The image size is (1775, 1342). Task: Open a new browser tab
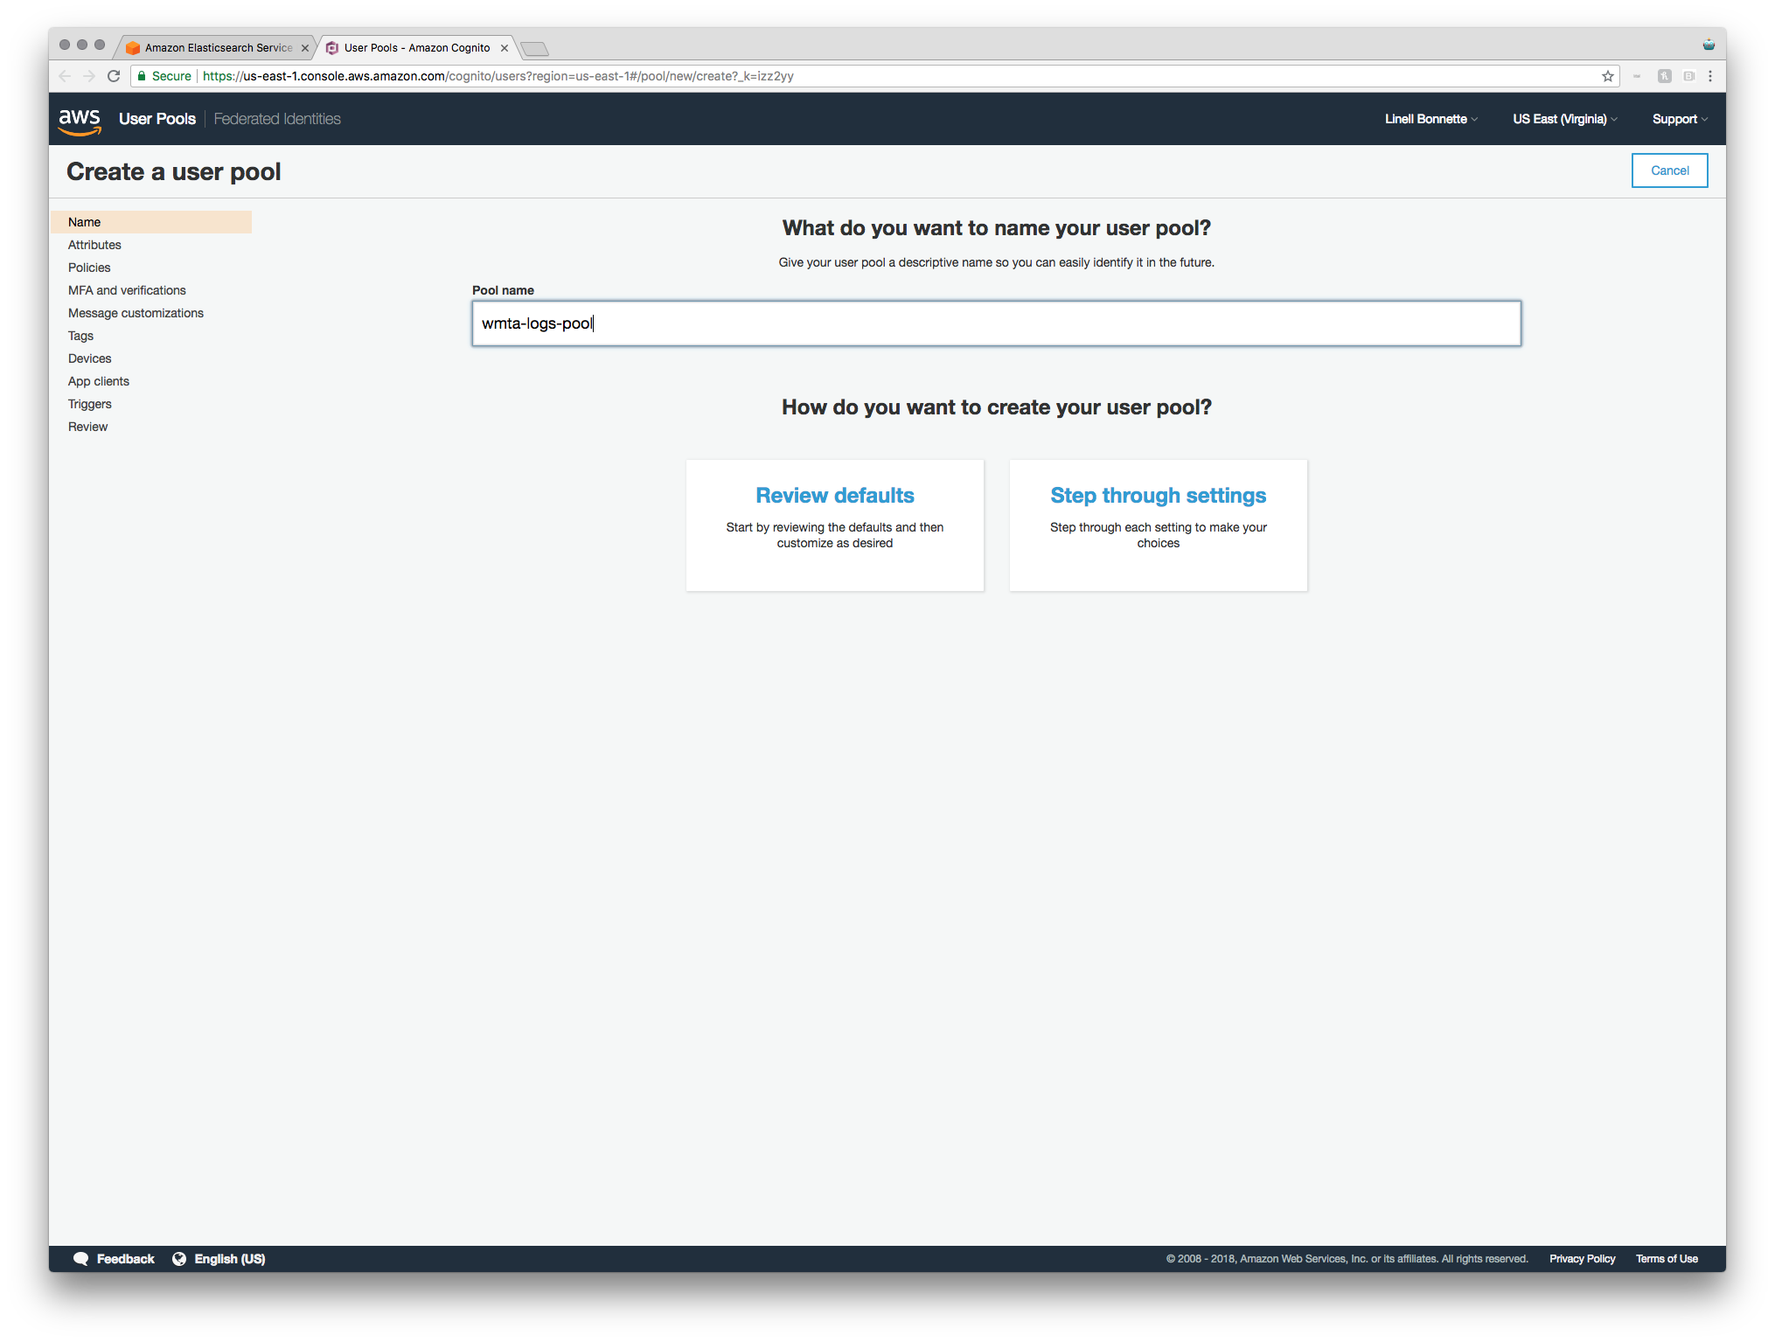(x=534, y=48)
